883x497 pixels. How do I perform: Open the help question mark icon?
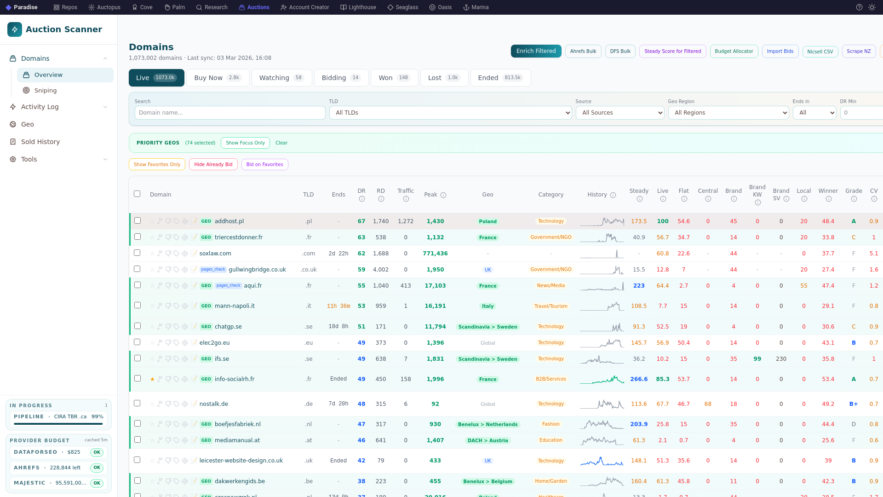859,7
